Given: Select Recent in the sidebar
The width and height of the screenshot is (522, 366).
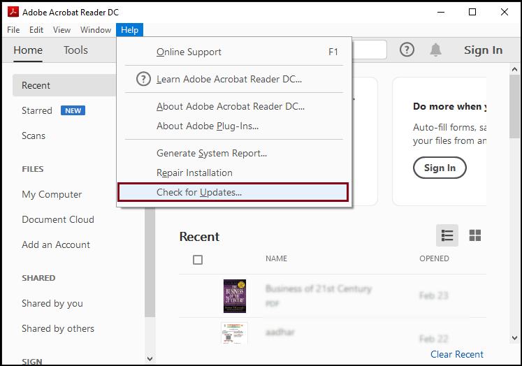Looking at the screenshot, I should (64, 85).
